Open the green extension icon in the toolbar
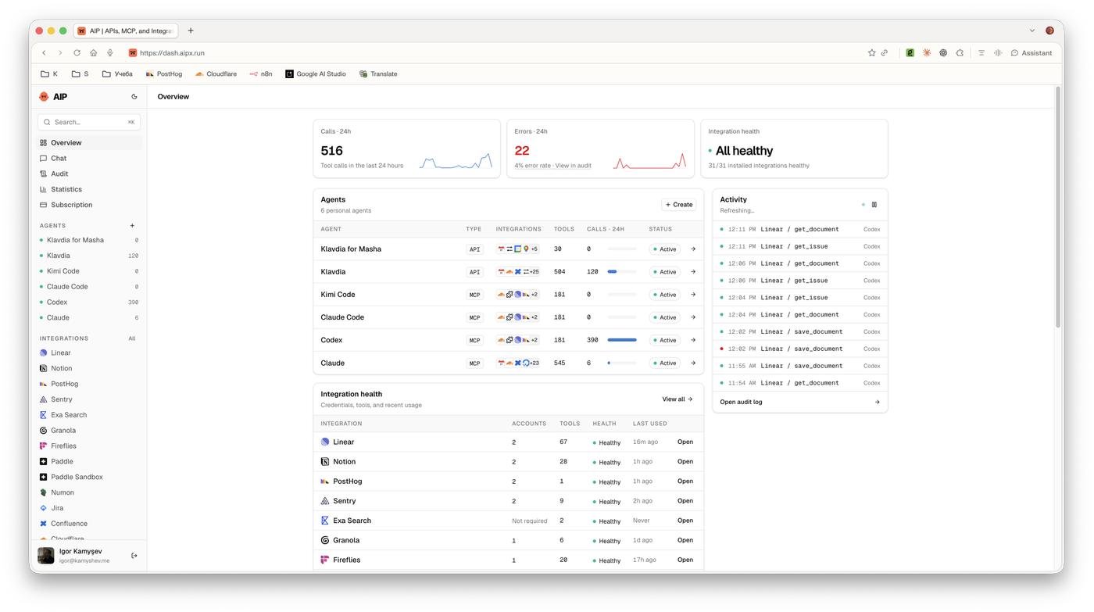The height and width of the screenshot is (612, 1094). (910, 53)
